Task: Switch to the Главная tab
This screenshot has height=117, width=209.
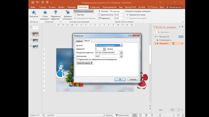Action: pyautogui.click(x=42, y=7)
